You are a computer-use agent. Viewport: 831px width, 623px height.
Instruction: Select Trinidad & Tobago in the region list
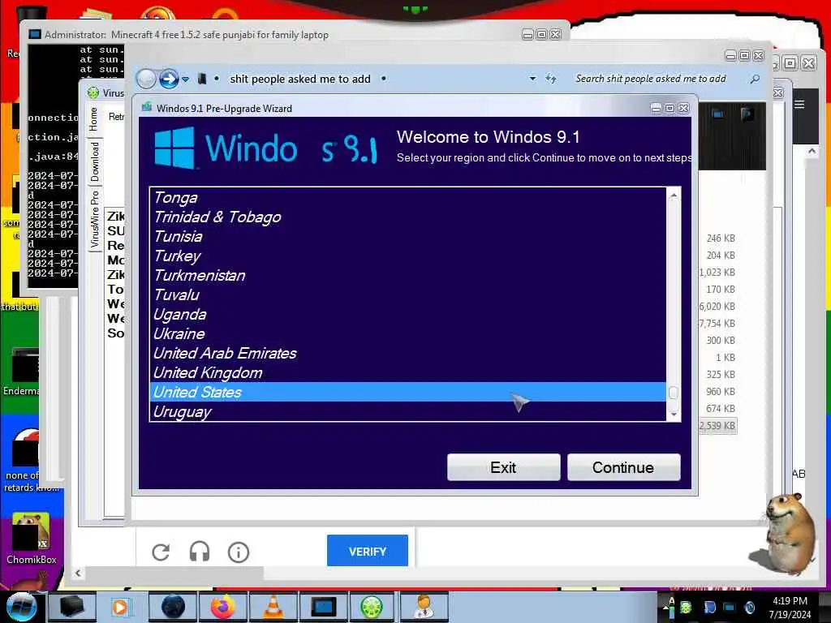tap(407, 217)
